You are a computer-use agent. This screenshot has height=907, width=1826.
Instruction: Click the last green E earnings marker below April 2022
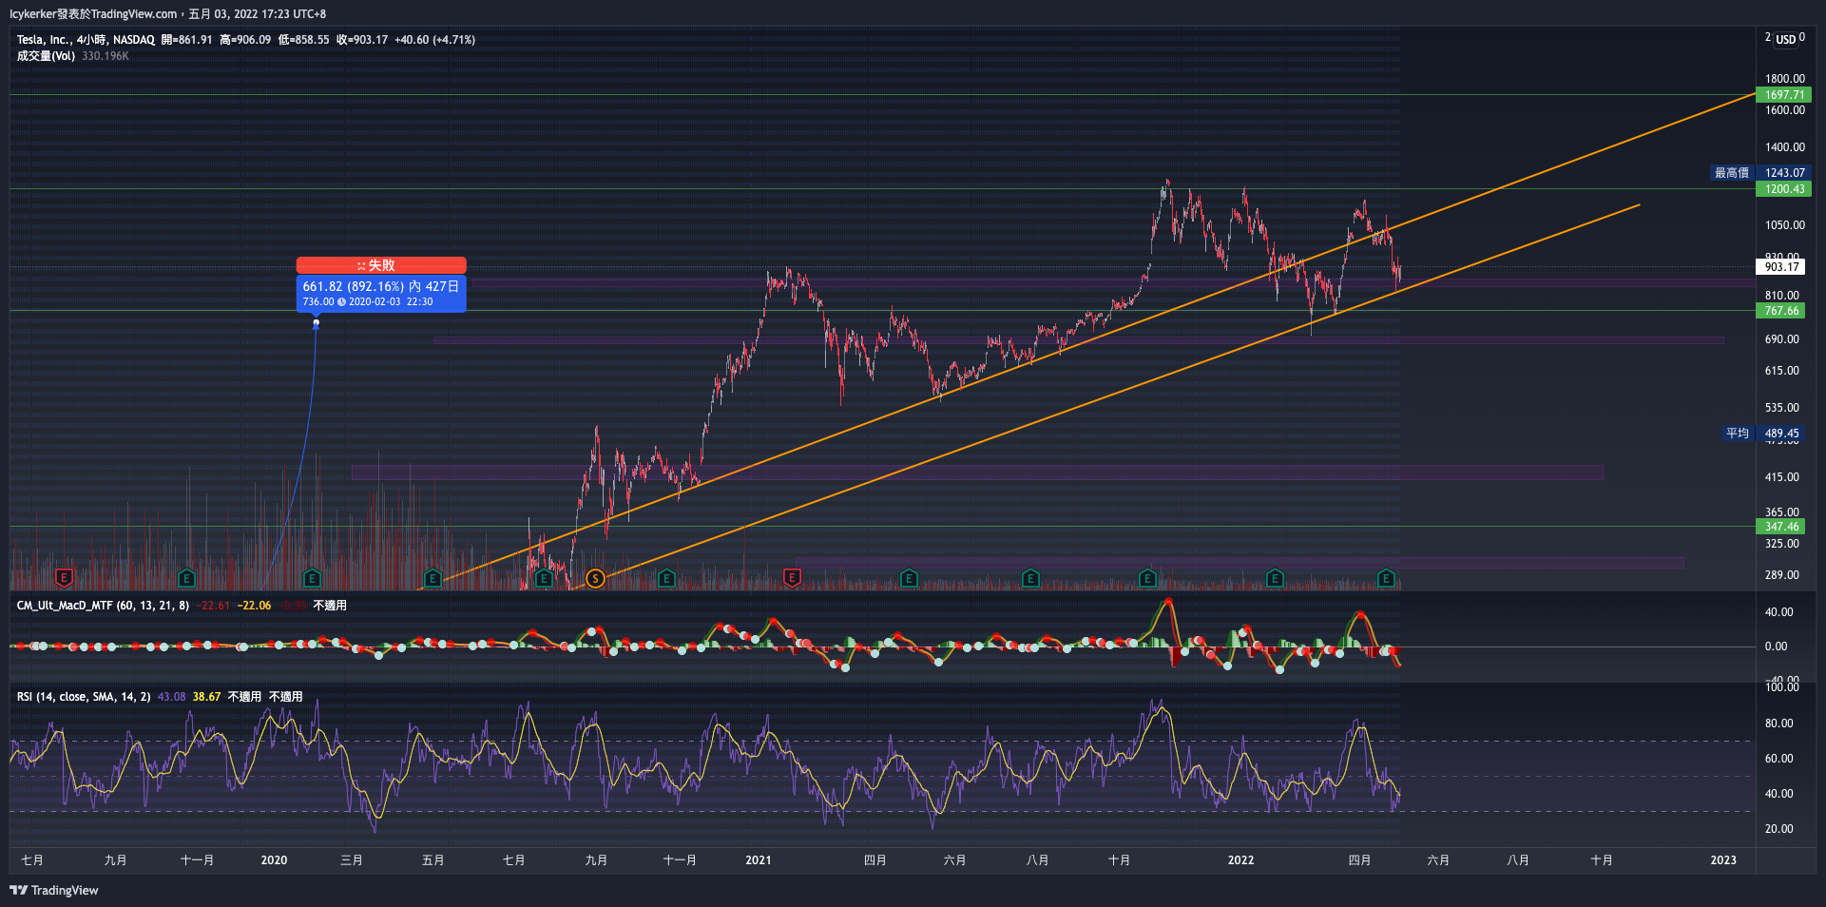(x=1386, y=578)
